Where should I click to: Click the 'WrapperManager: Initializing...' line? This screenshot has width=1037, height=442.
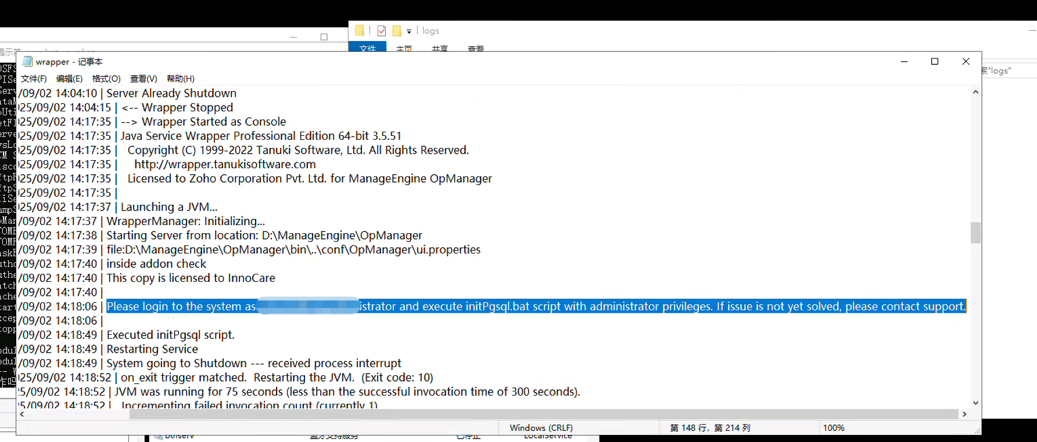point(185,221)
